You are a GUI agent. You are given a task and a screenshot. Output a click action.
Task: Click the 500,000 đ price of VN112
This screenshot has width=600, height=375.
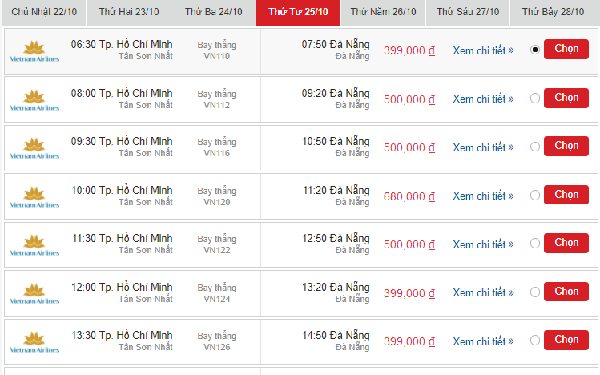(x=409, y=99)
